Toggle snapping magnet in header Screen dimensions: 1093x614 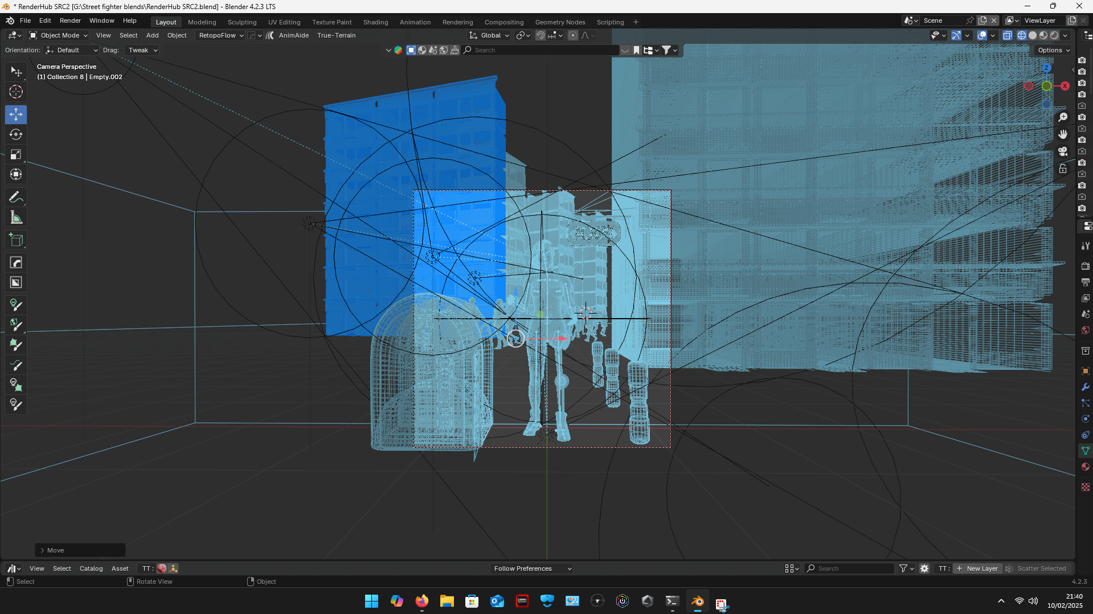pyautogui.click(x=541, y=35)
